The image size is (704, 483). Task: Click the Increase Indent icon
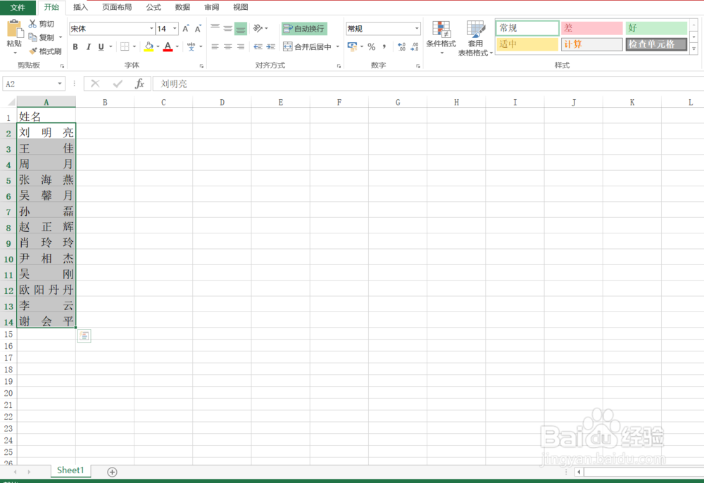(x=271, y=46)
